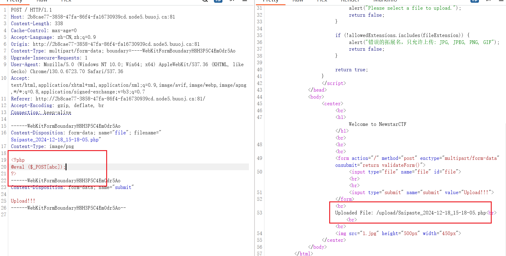
Task: Click the '</body>' closing tag
Action: coord(317,247)
